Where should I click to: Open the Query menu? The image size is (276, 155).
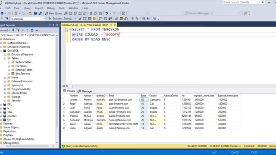click(x=27, y=8)
